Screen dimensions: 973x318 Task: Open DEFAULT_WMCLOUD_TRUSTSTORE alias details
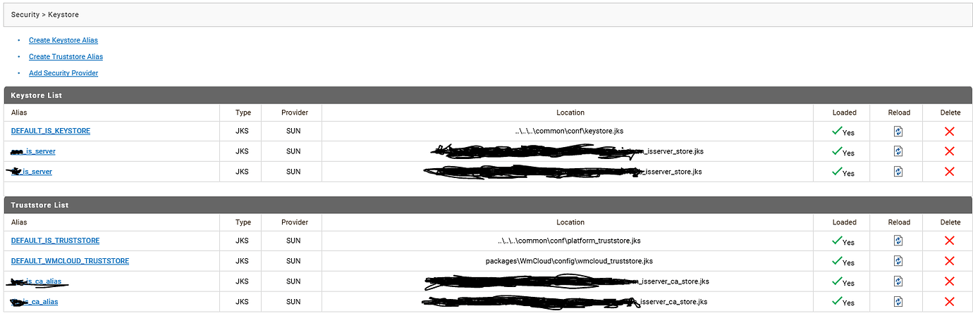click(71, 261)
